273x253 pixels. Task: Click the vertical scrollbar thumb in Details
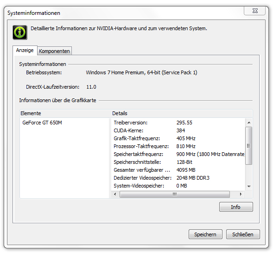[248, 146]
